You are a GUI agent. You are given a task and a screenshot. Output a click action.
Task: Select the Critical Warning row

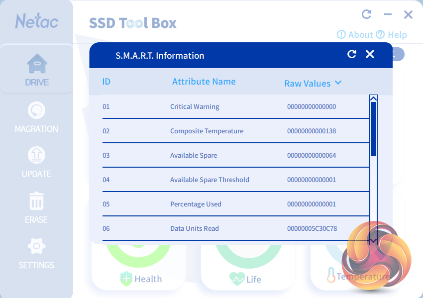(236, 106)
